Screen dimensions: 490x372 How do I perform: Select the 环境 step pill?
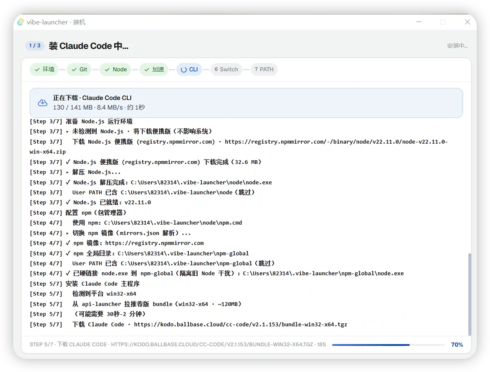(x=44, y=69)
